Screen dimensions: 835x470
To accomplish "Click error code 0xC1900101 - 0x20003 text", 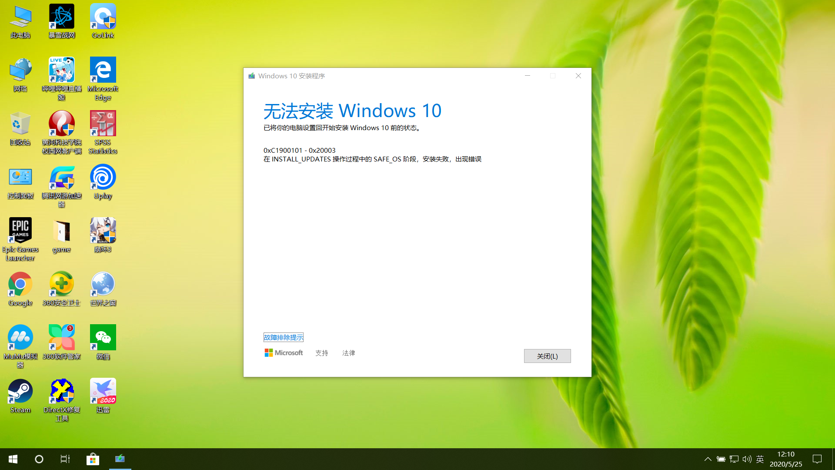I will tap(299, 151).
